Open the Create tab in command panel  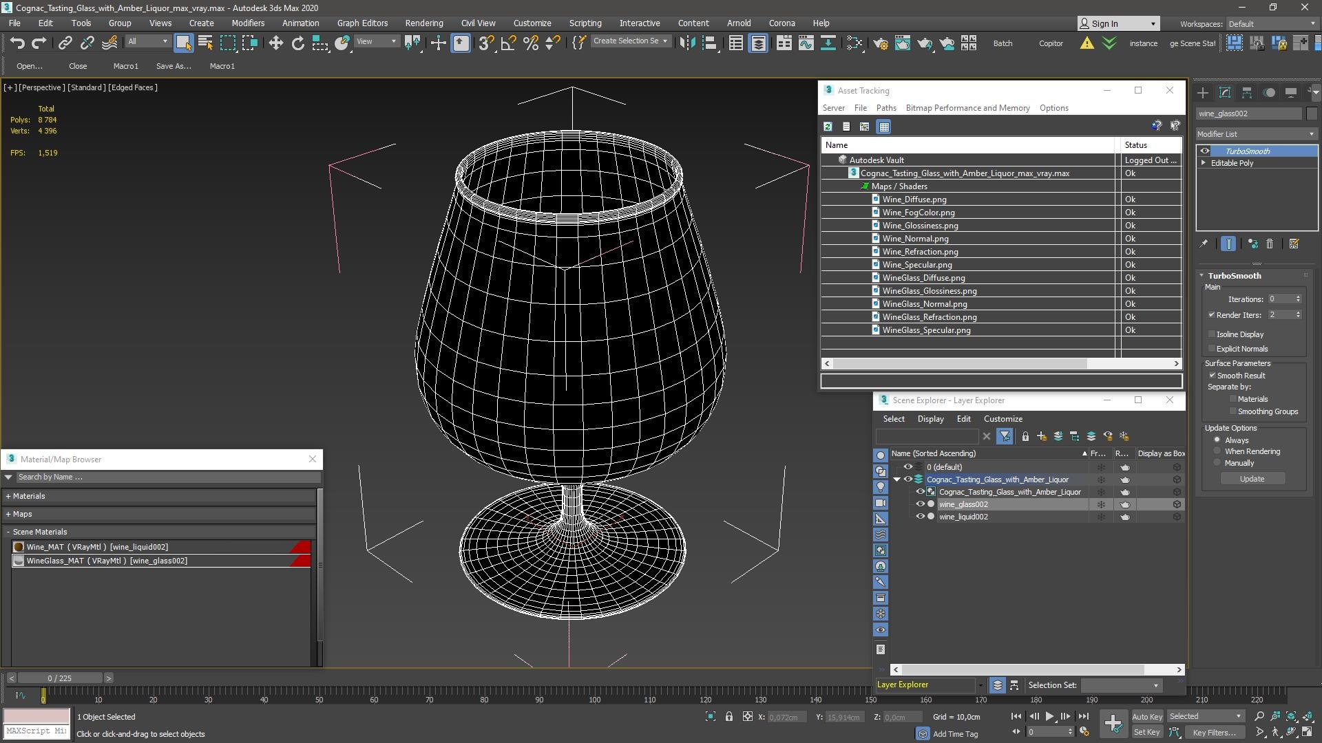click(x=1203, y=92)
